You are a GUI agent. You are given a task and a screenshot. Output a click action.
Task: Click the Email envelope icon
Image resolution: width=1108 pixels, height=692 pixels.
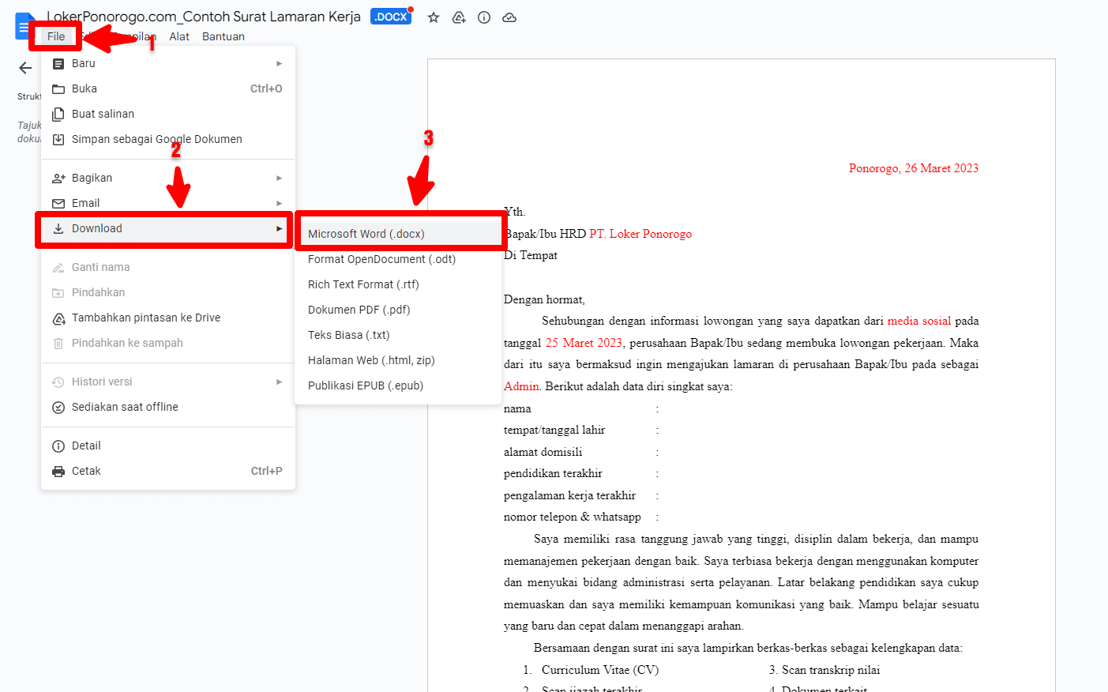click(x=58, y=203)
